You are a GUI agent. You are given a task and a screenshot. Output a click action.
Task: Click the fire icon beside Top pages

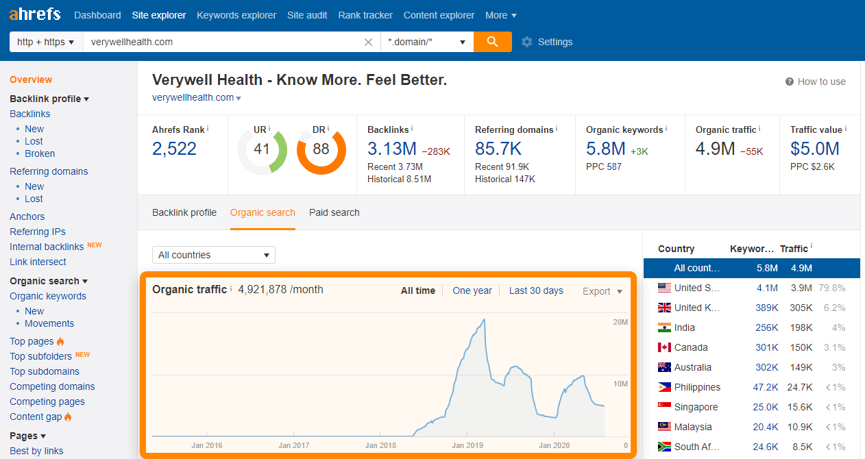60,340
